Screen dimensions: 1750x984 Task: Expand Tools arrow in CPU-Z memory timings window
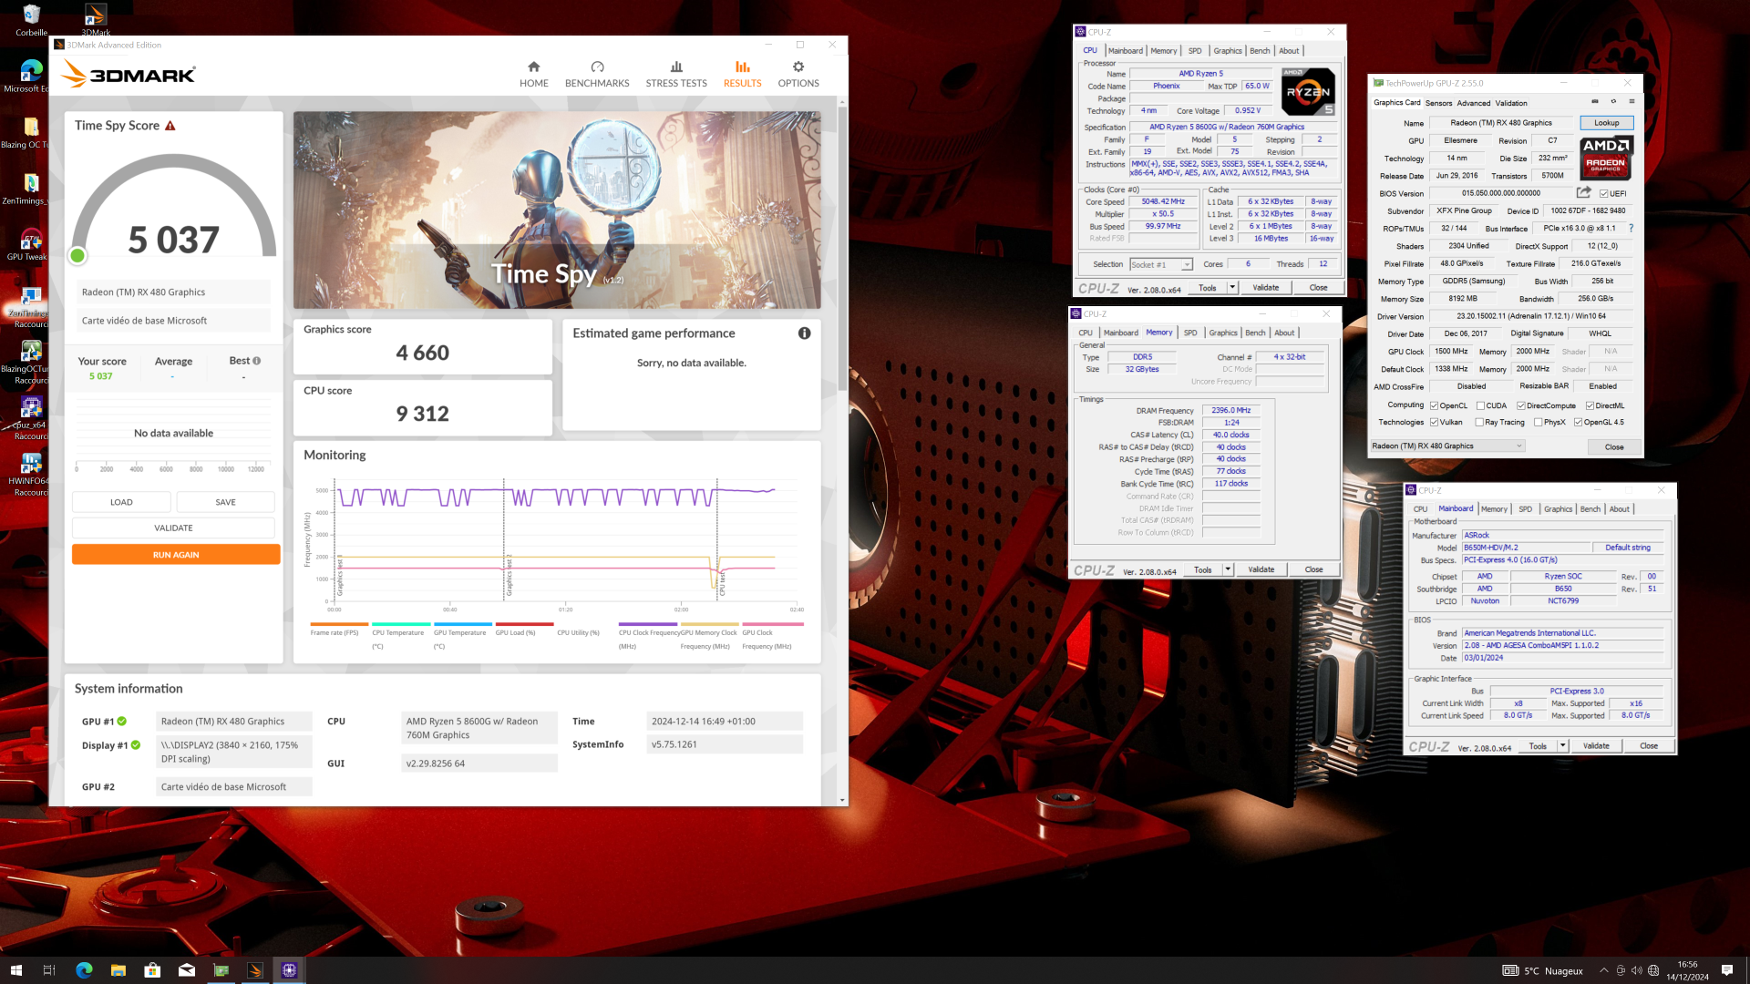[x=1228, y=569]
